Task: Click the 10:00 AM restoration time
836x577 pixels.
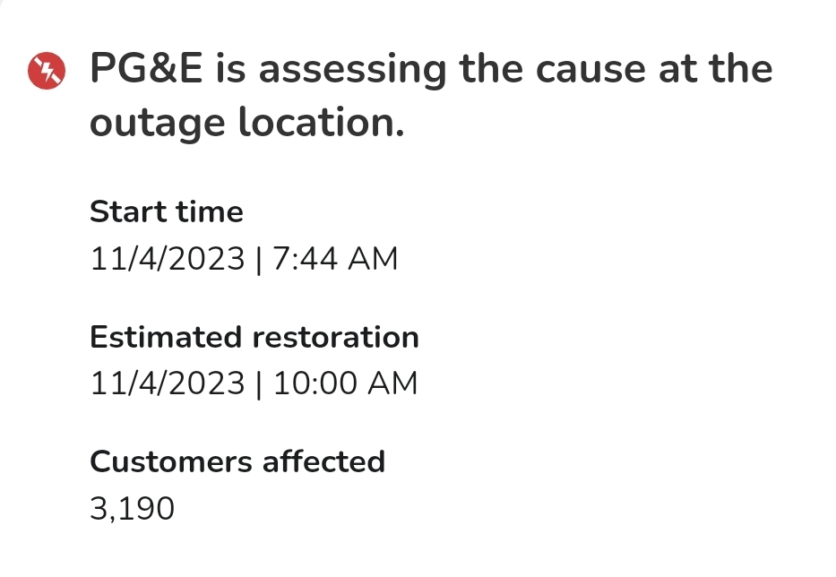Action: tap(346, 384)
